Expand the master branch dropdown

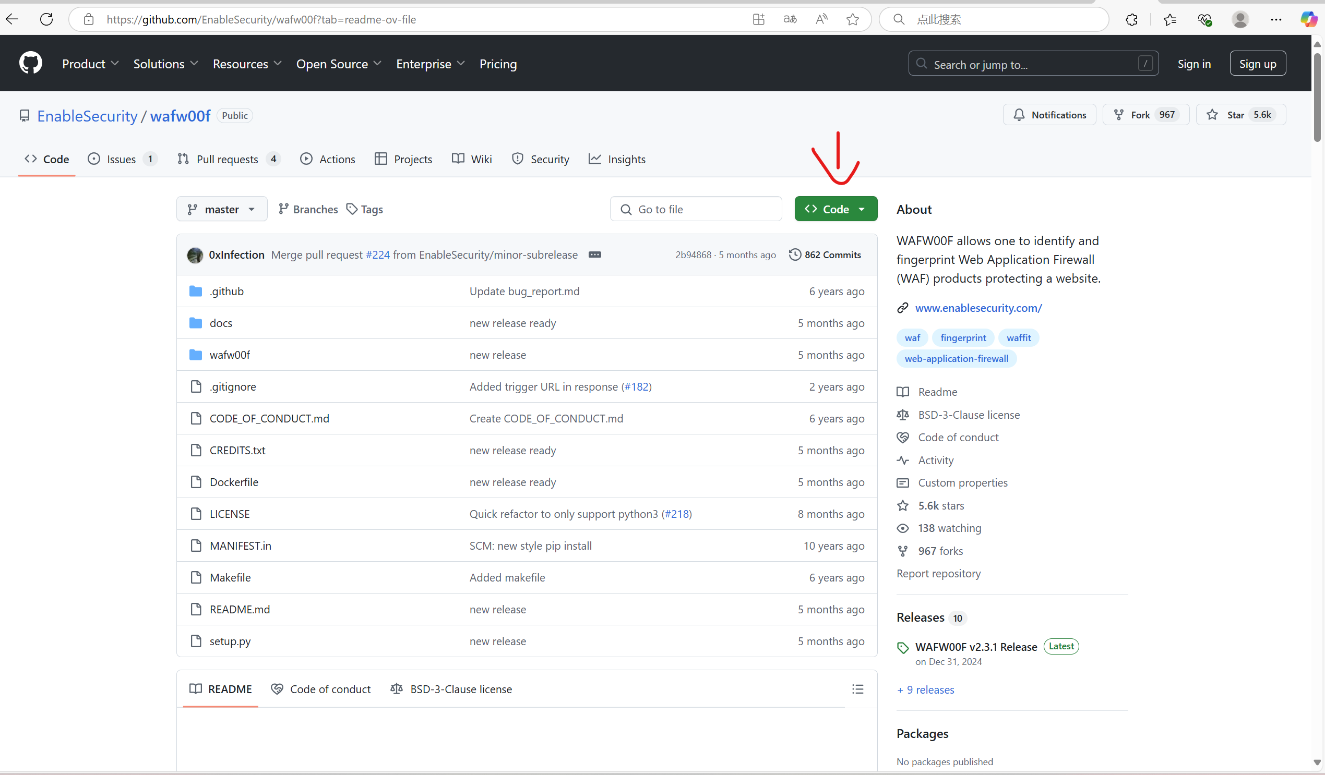(x=221, y=209)
